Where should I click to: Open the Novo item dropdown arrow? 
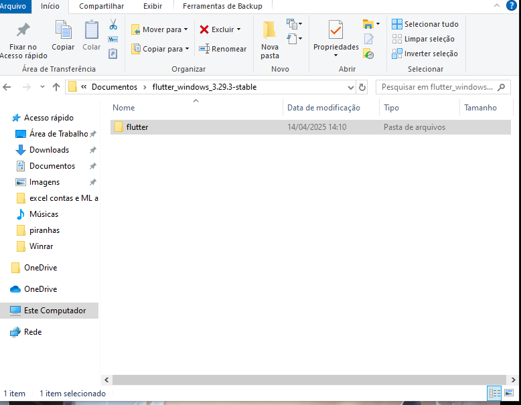[x=301, y=24]
